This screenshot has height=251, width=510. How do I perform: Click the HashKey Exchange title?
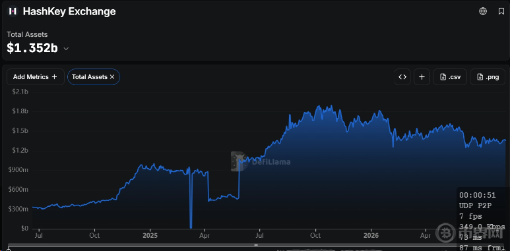pos(69,11)
